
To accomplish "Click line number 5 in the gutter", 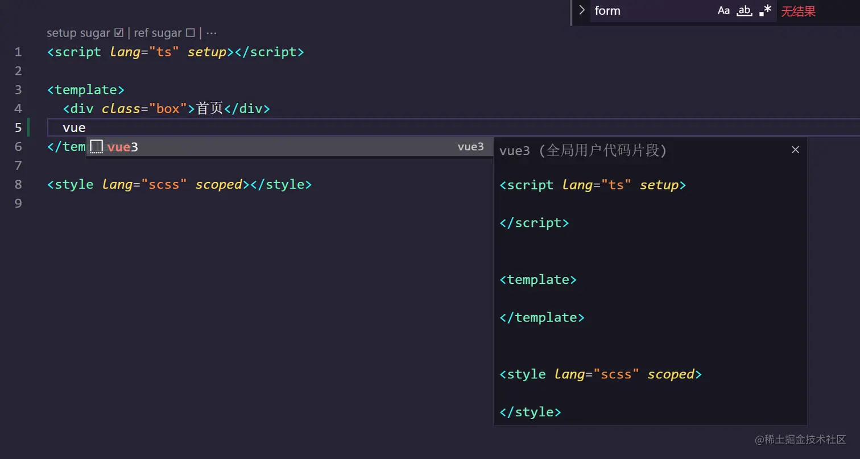I will tap(18, 127).
